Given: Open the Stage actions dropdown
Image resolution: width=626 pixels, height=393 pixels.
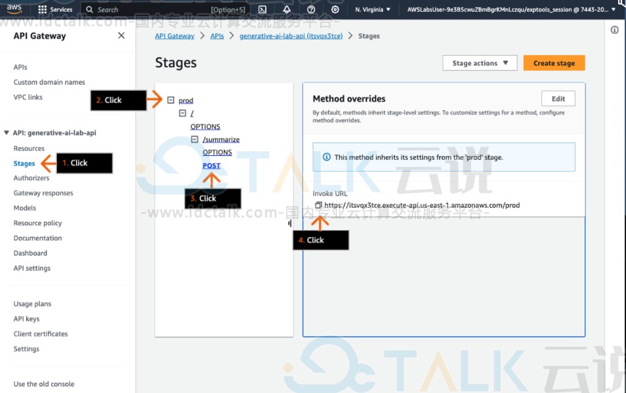Looking at the screenshot, I should click(480, 63).
